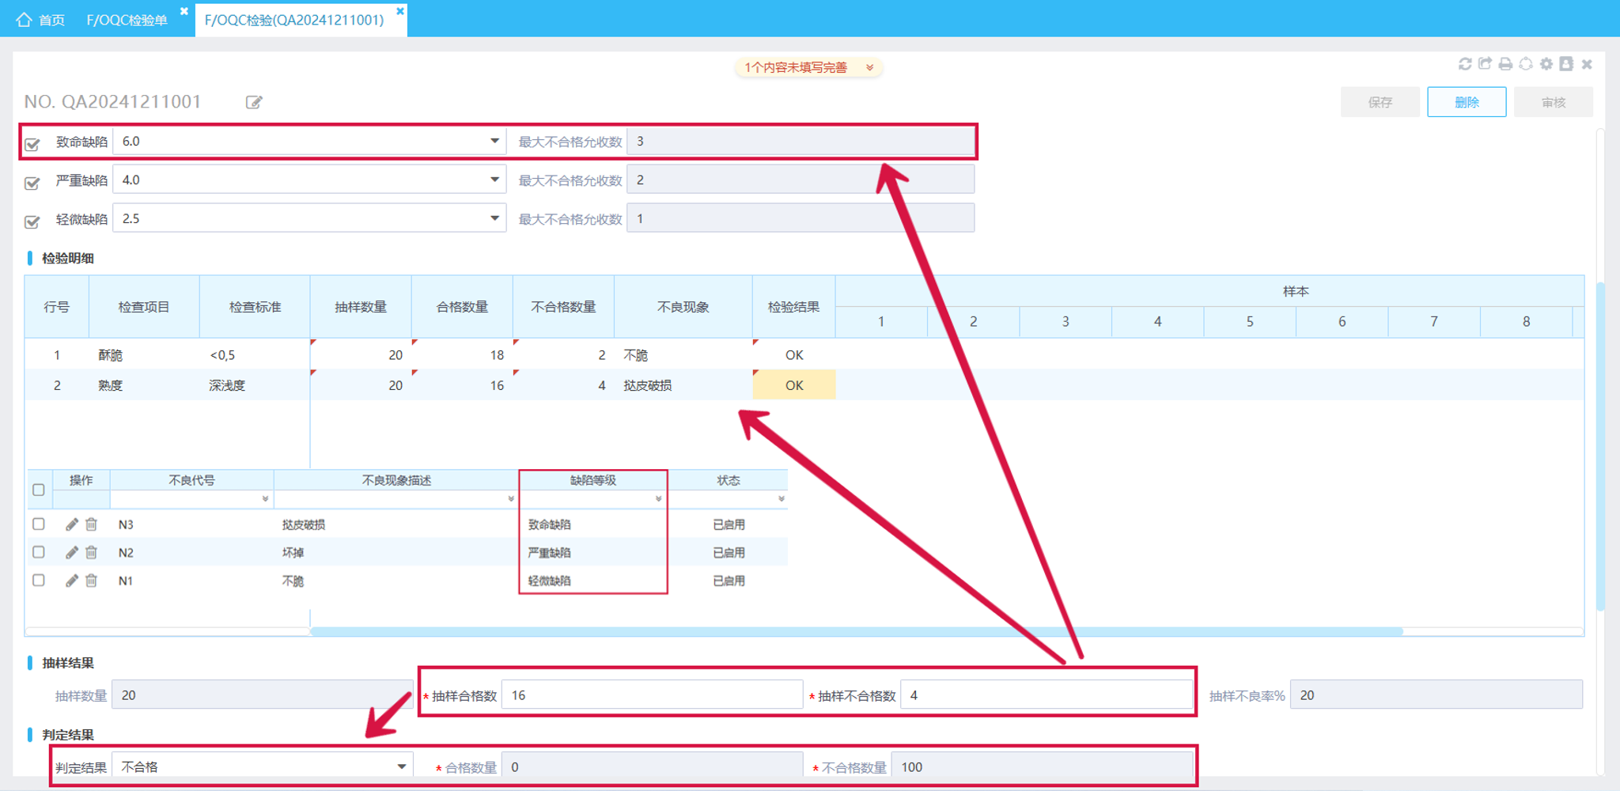This screenshot has height=791, width=1620.
Task: Uncheck the 致命缺陷 checkbox
Action: coord(32,144)
